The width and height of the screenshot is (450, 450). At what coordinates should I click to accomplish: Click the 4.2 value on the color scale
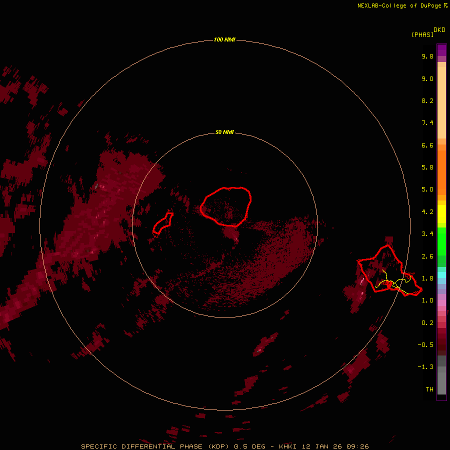pos(427,212)
